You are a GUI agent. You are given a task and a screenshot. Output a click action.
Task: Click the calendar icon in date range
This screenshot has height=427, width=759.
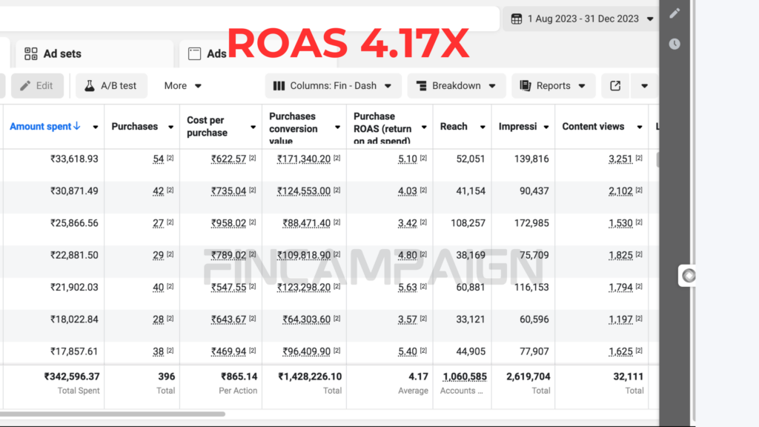[517, 19]
